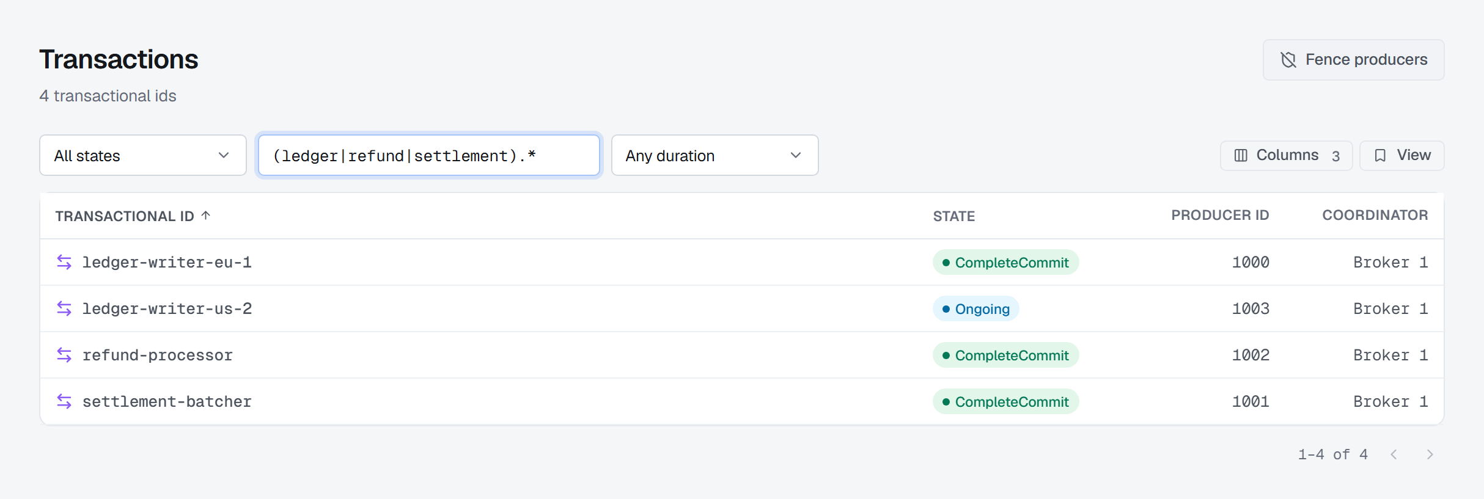Click producer ID 1001
The height and width of the screenshot is (499, 1484).
1251,402
